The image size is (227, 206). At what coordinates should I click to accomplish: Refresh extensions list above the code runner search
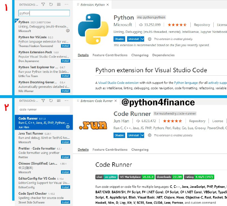(51, 101)
